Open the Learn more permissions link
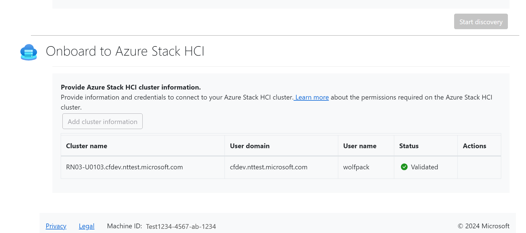 click(x=312, y=97)
